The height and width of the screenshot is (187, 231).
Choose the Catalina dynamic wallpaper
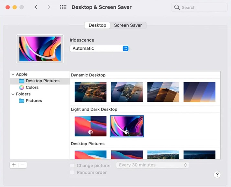[x=127, y=92]
